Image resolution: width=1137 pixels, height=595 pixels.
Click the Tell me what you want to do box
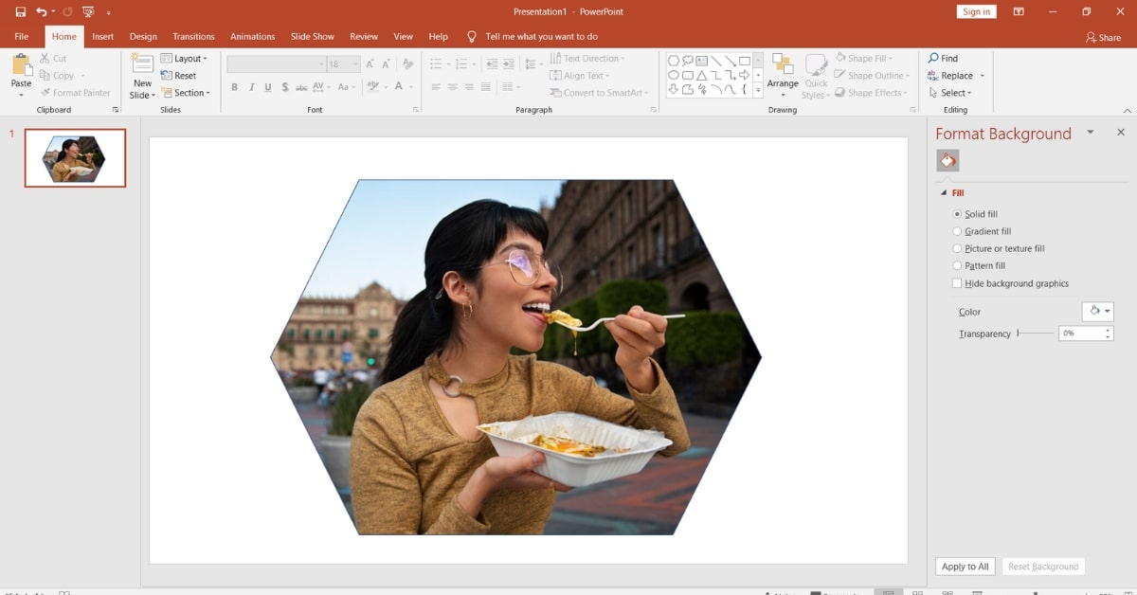[x=541, y=37]
